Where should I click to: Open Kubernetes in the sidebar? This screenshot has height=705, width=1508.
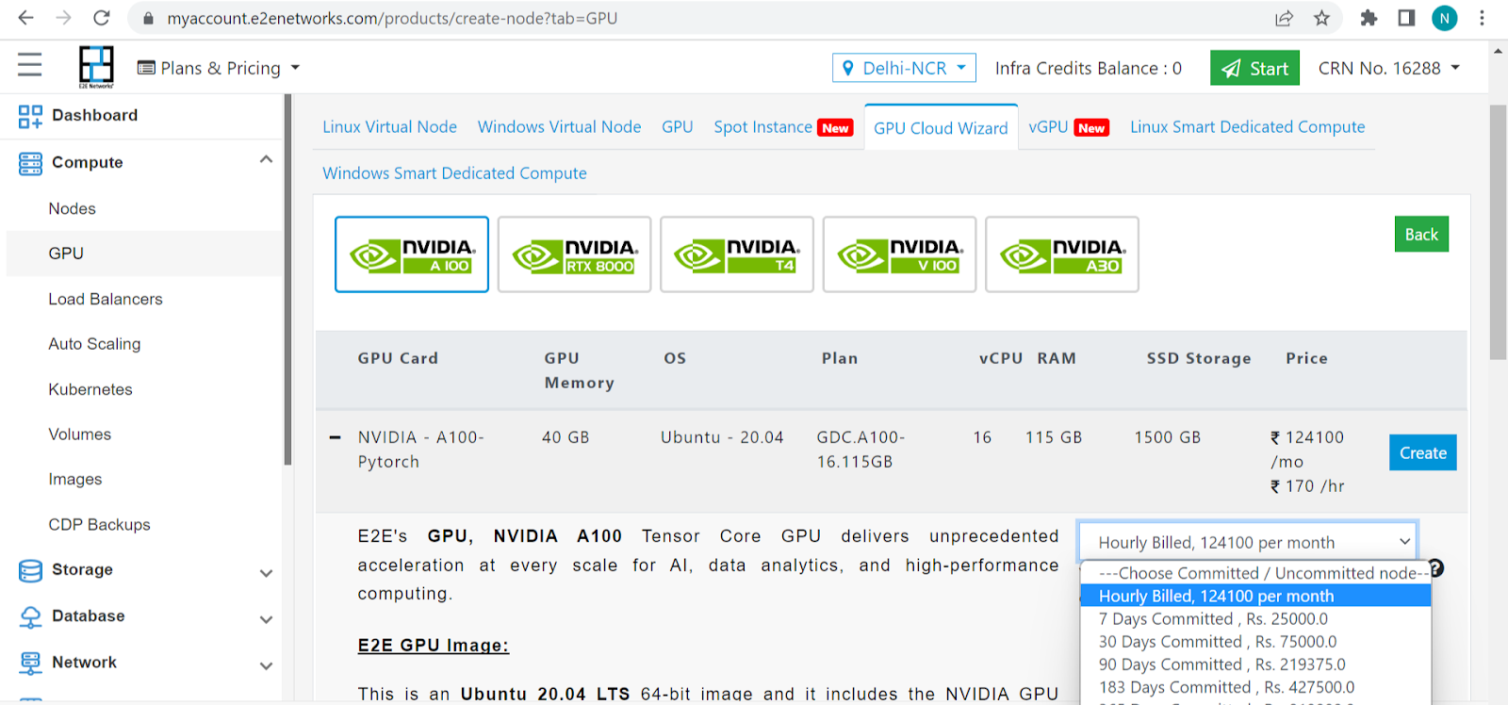pos(90,389)
